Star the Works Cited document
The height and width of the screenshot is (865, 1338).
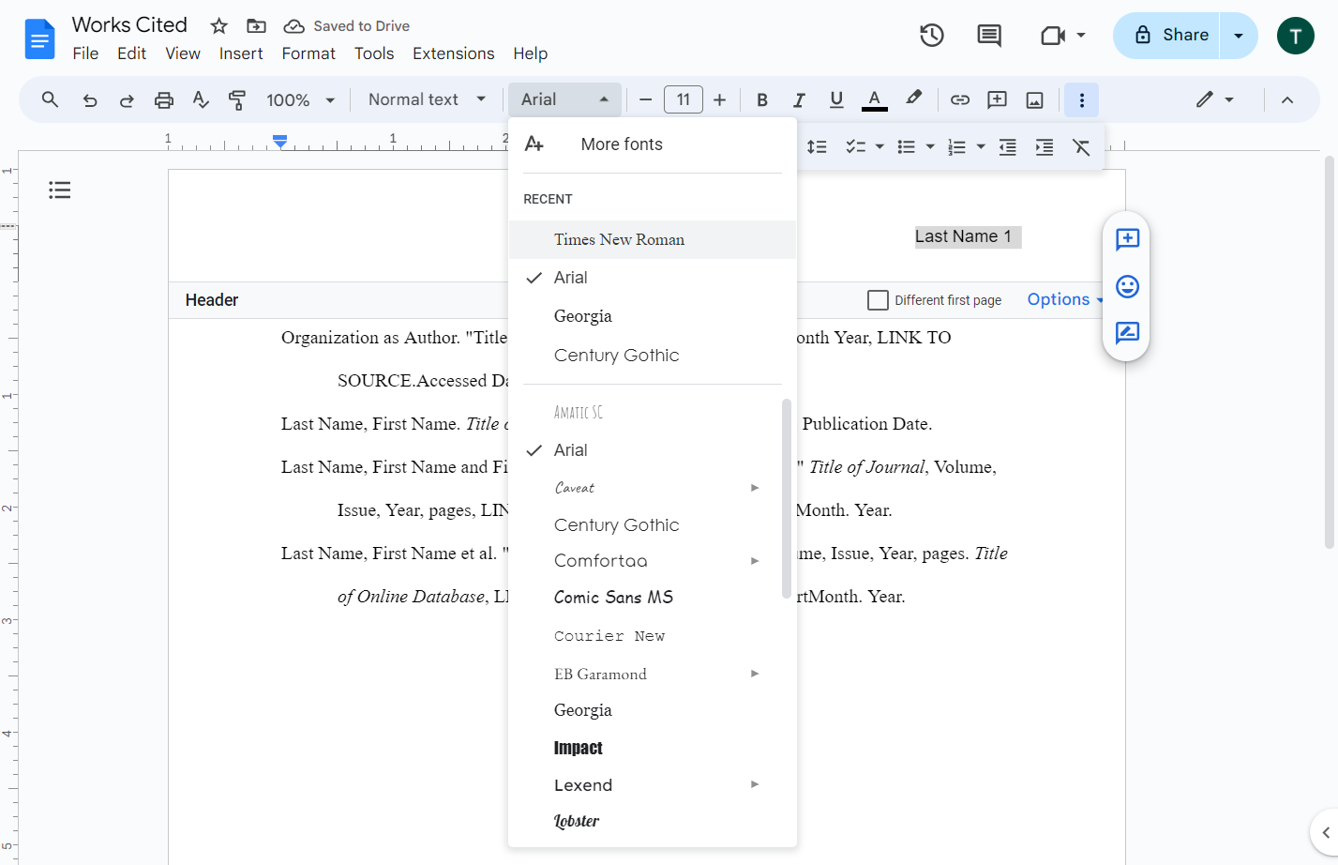coord(219,25)
